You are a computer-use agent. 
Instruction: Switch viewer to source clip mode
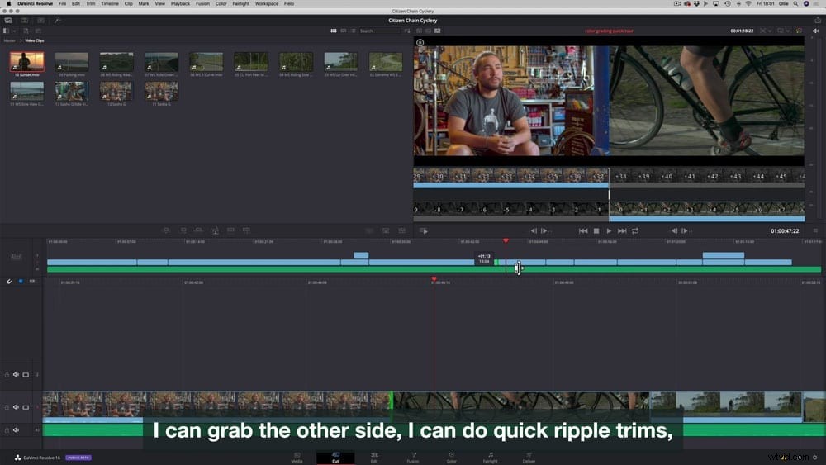click(420, 31)
